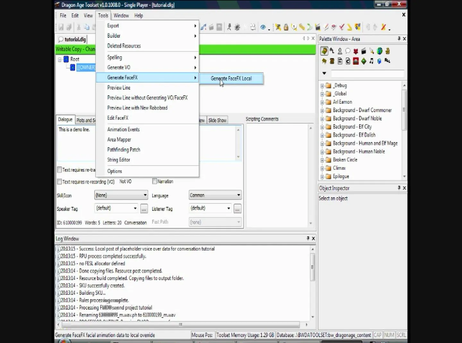Close the Object Inspector panel
The height and width of the screenshot is (343, 462).
click(404, 188)
